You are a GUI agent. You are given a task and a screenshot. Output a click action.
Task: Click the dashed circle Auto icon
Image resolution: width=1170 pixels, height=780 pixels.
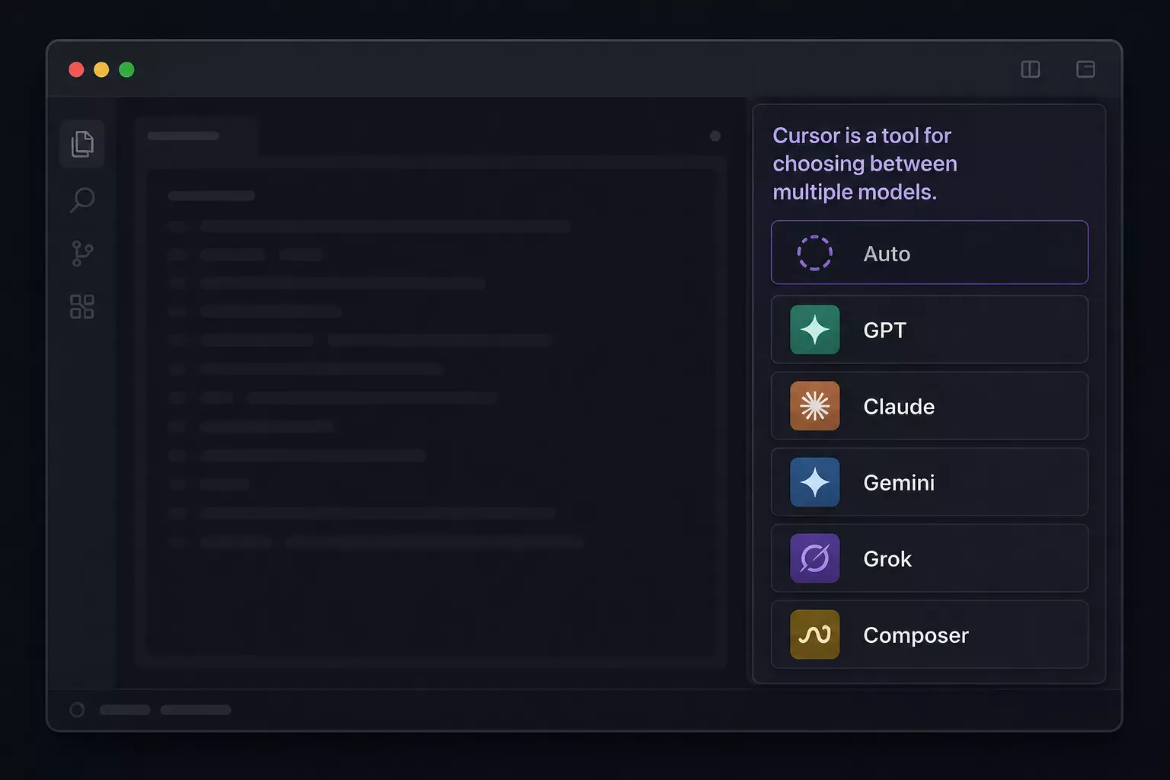[814, 253]
